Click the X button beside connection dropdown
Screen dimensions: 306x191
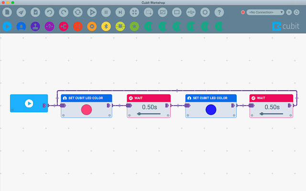pos(289,12)
